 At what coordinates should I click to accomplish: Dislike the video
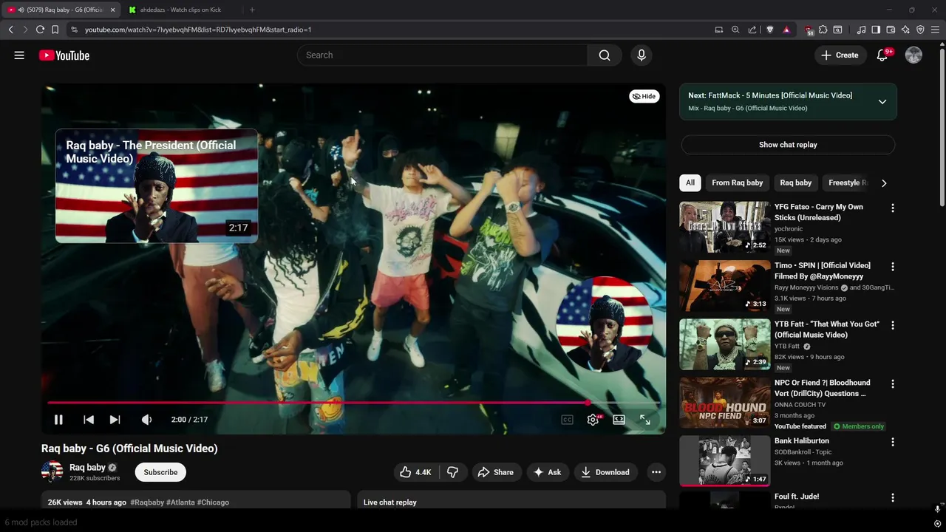point(453,472)
